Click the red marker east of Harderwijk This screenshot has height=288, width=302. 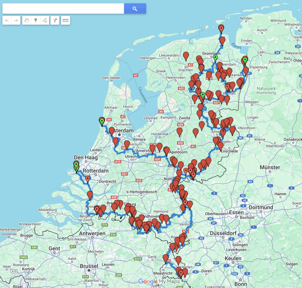coord(180,131)
